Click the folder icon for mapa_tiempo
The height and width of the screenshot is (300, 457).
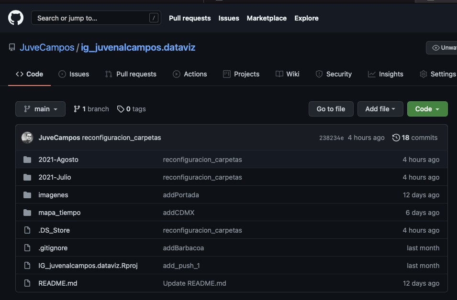(x=27, y=213)
